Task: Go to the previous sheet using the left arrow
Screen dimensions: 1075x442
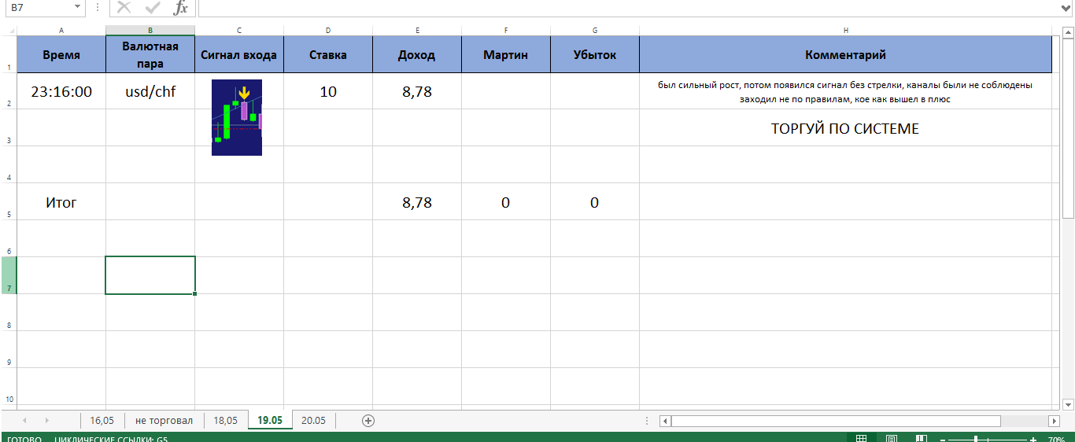Action: tap(24, 421)
